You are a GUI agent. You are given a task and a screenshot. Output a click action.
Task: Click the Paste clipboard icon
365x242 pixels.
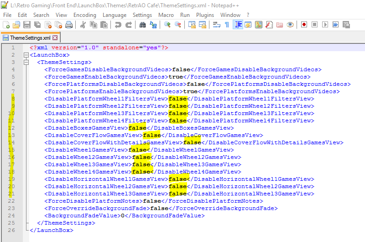(104, 25)
